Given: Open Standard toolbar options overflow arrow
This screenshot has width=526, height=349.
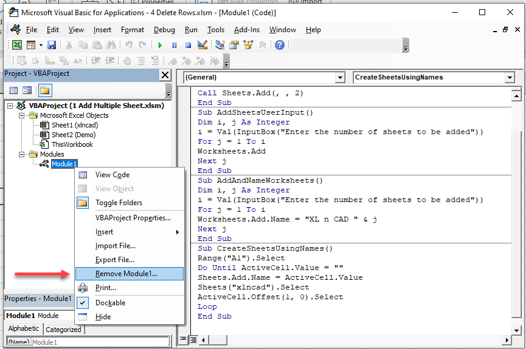Looking at the screenshot, I should tap(406, 46).
